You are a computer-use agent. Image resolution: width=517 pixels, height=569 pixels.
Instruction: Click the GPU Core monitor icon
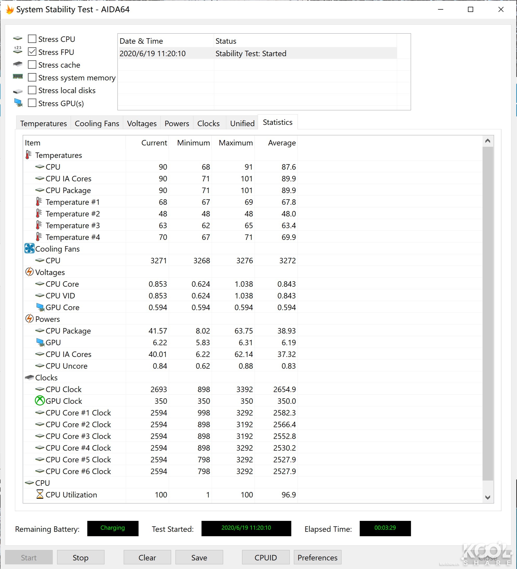coord(41,307)
